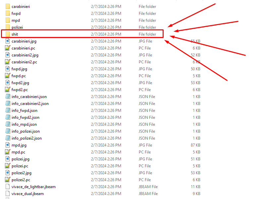The image size is (257, 199).
Task: Click the info_carabinieri.json file icon
Action: coord(8,97)
